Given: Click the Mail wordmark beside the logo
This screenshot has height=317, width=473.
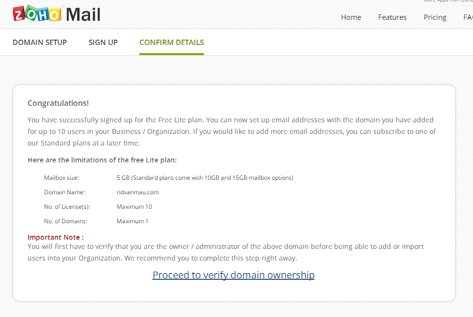Looking at the screenshot, I should coord(83,14).
